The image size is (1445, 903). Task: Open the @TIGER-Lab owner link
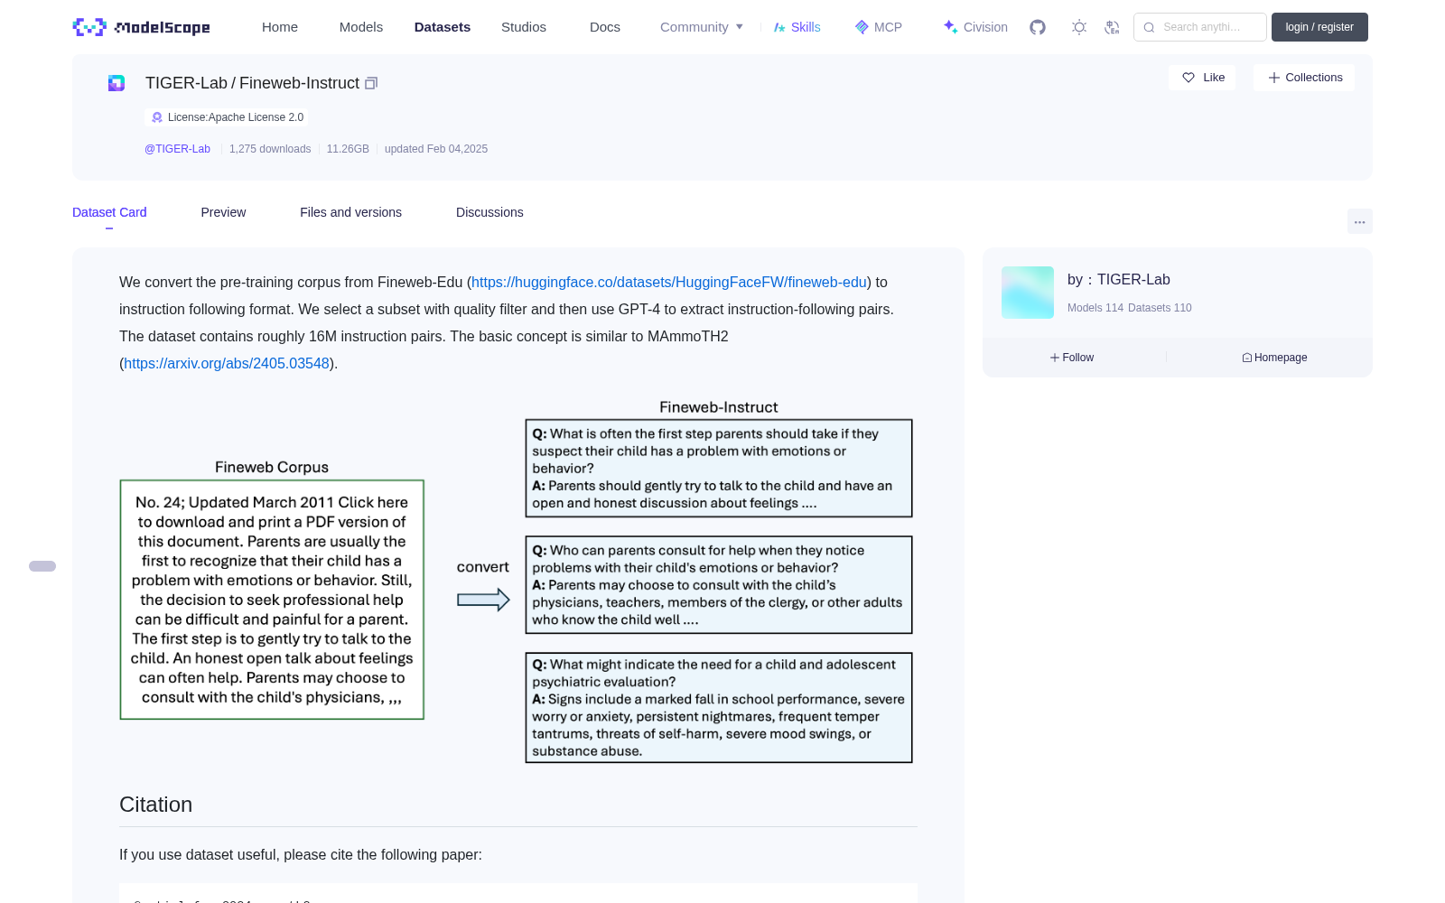177,149
